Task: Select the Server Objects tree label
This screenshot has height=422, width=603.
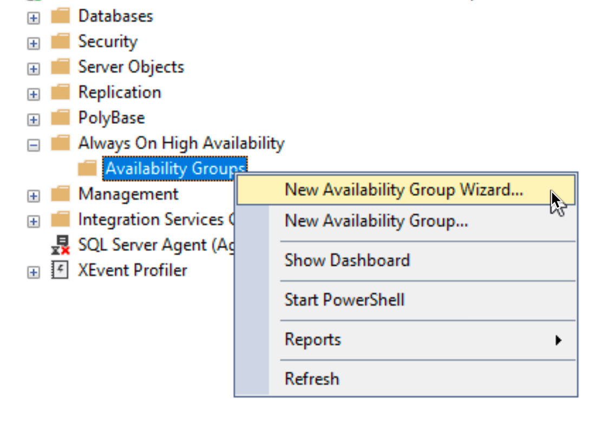Action: click(132, 67)
